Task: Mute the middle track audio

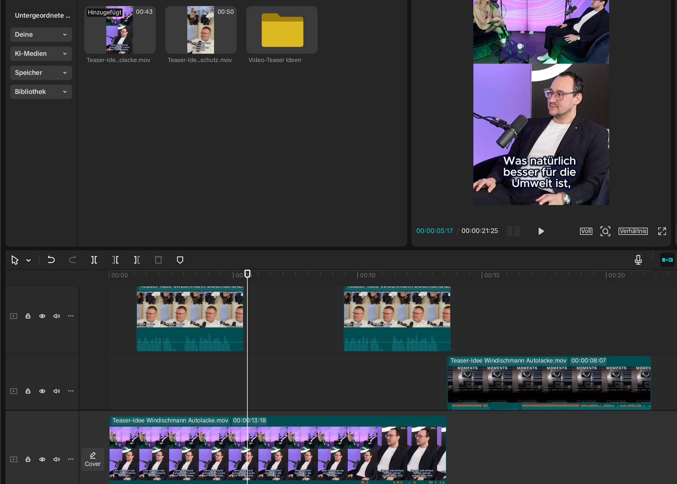Action: [x=57, y=391]
